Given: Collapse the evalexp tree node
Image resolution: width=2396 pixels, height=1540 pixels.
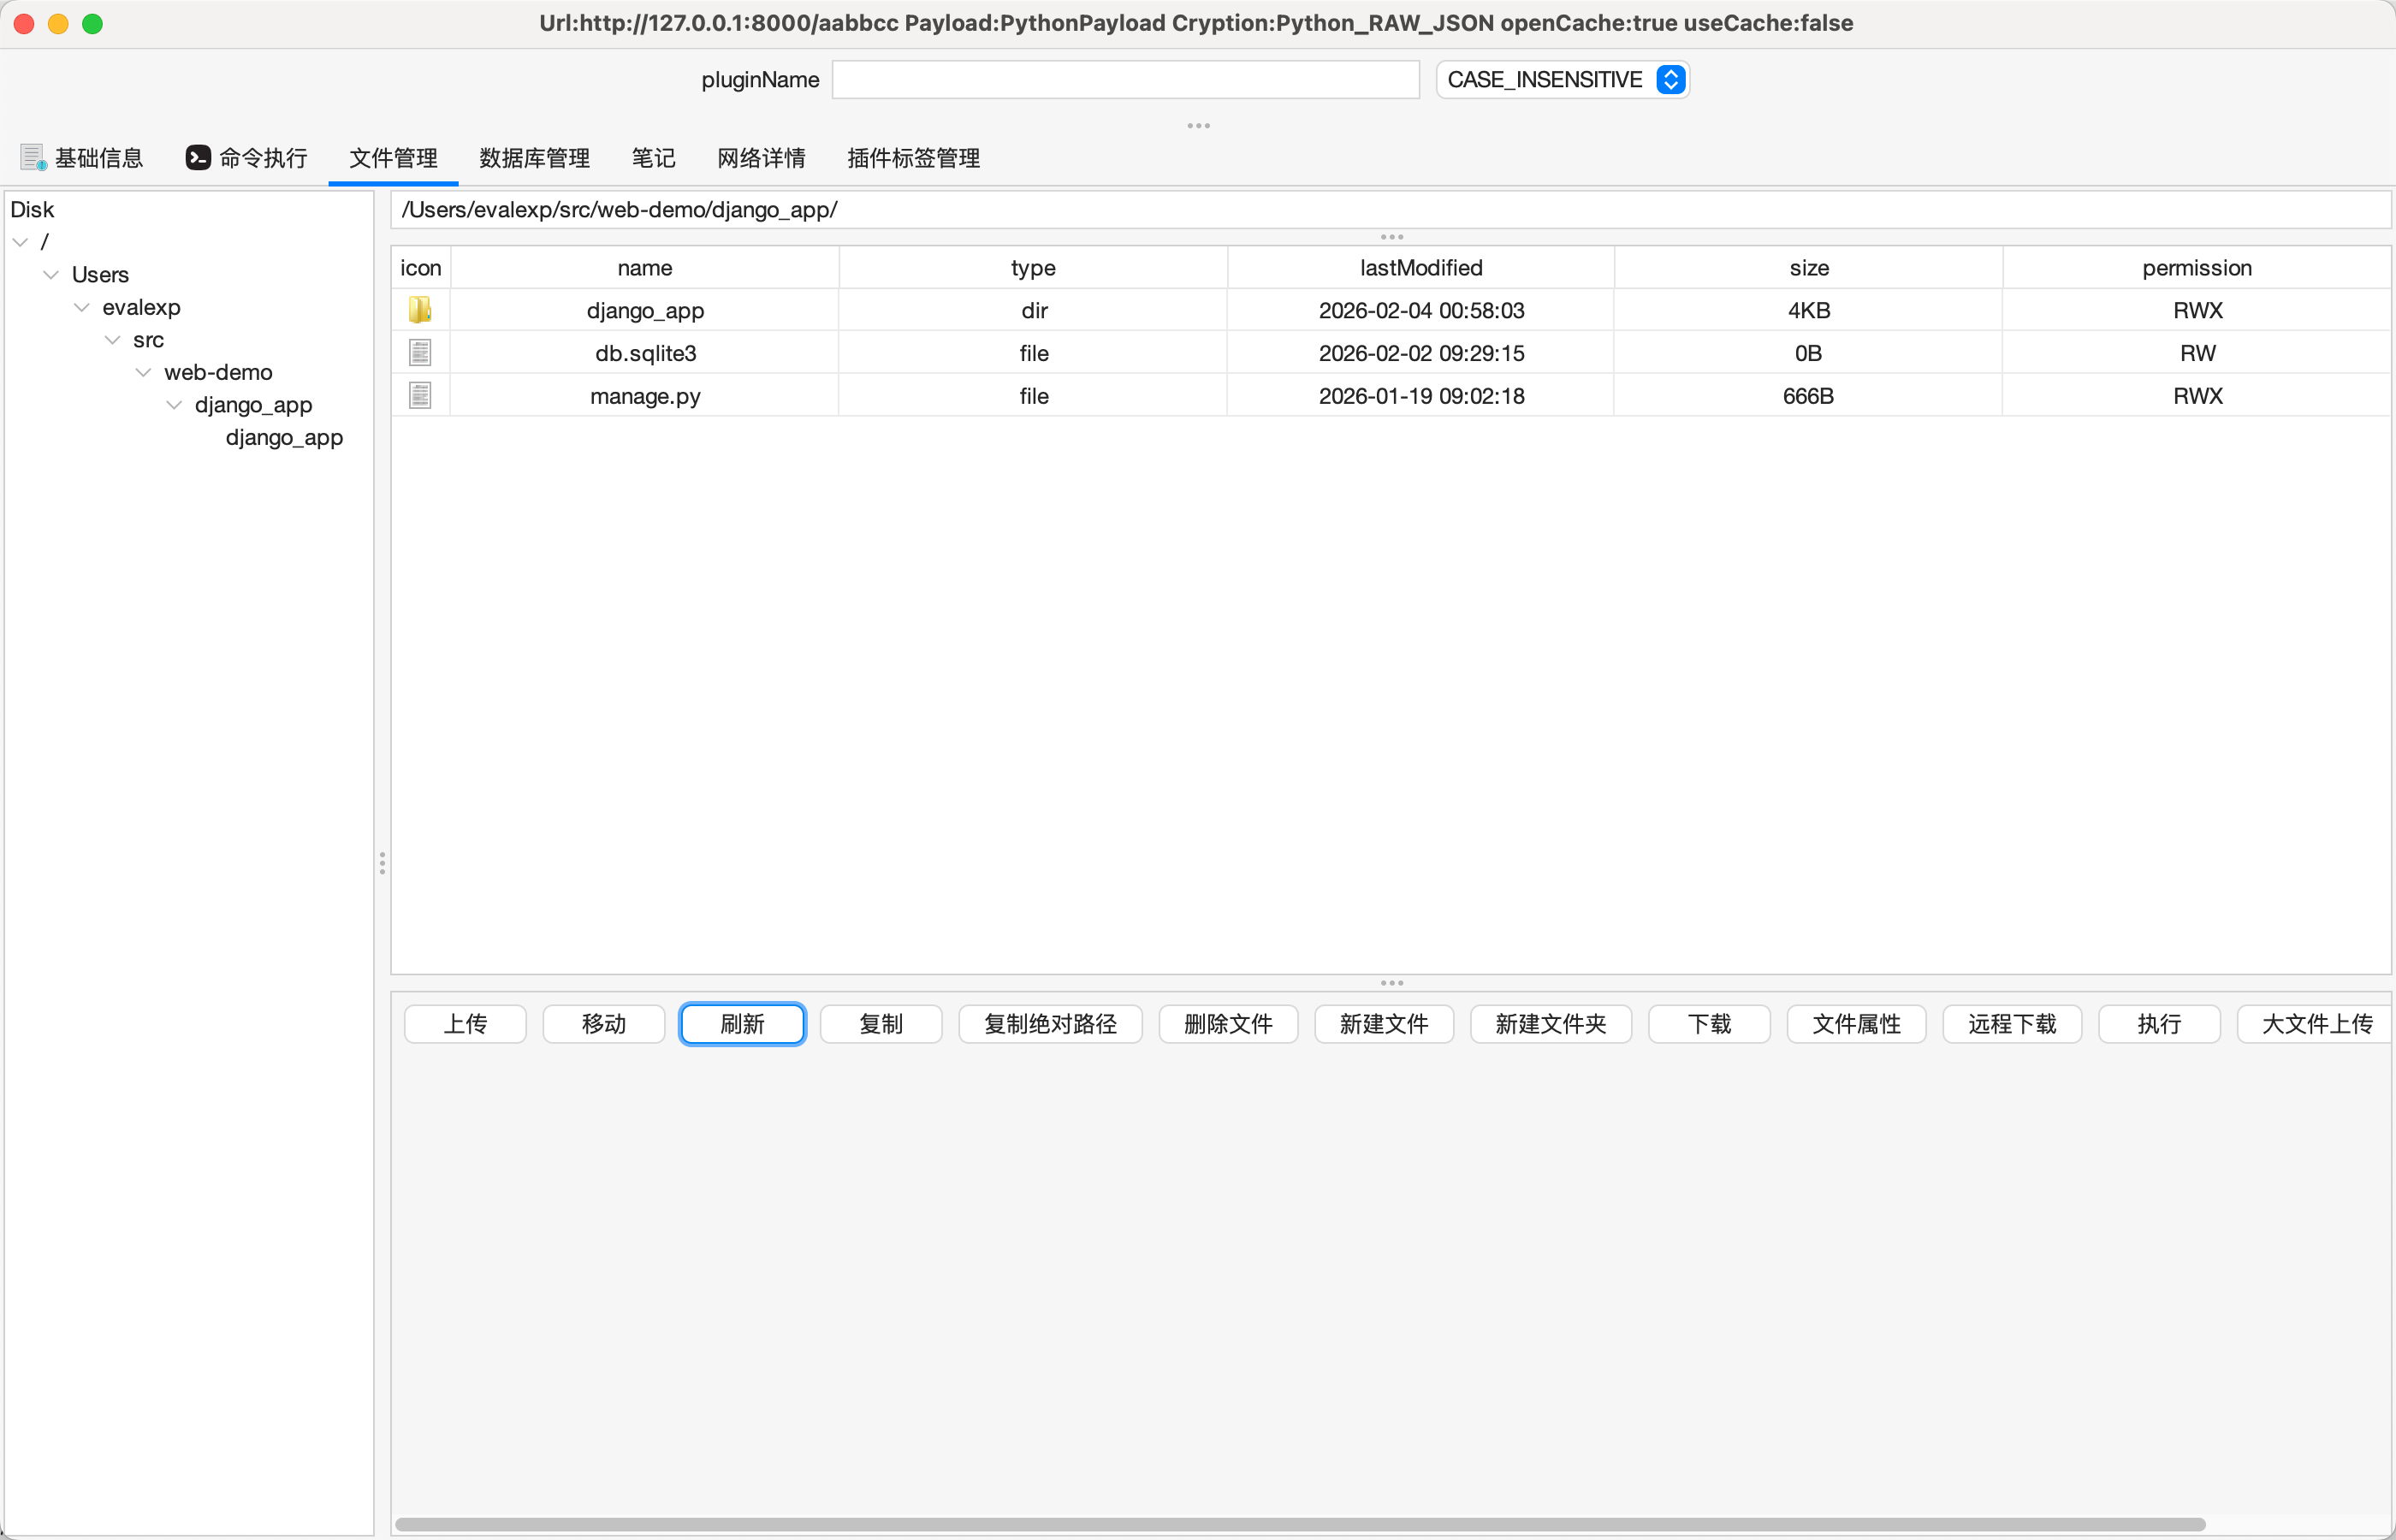Looking at the screenshot, I should click(82, 307).
